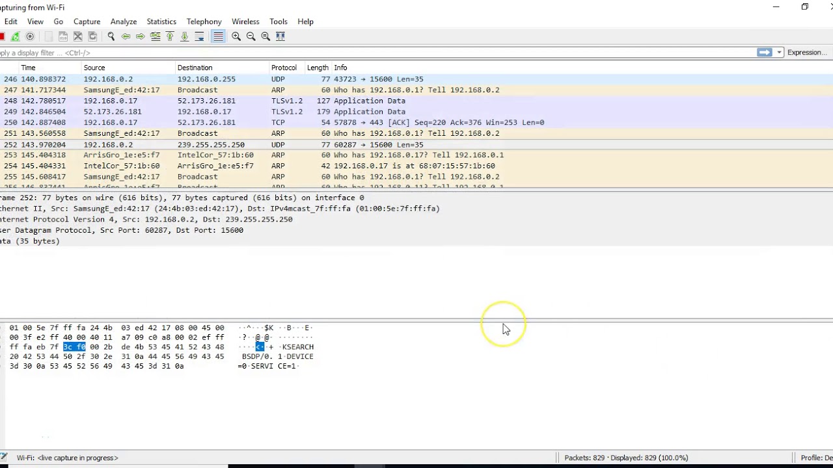Sort by the Protocol column header
This screenshot has width=833, height=468.
286,68
